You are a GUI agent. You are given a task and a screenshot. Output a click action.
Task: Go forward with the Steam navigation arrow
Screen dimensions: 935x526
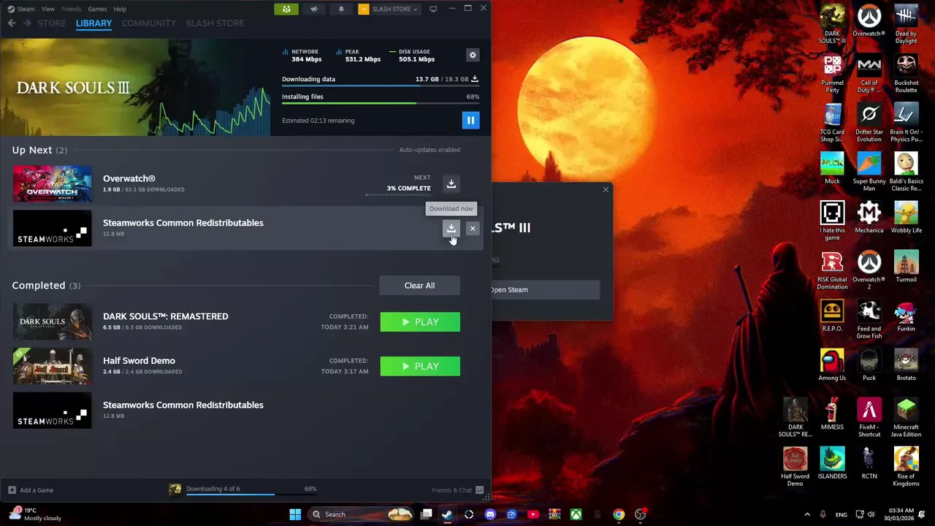[x=27, y=23]
